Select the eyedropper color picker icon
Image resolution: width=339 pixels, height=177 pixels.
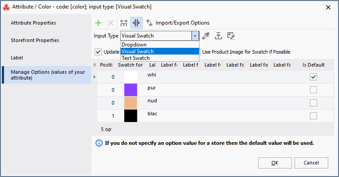[x=206, y=36]
